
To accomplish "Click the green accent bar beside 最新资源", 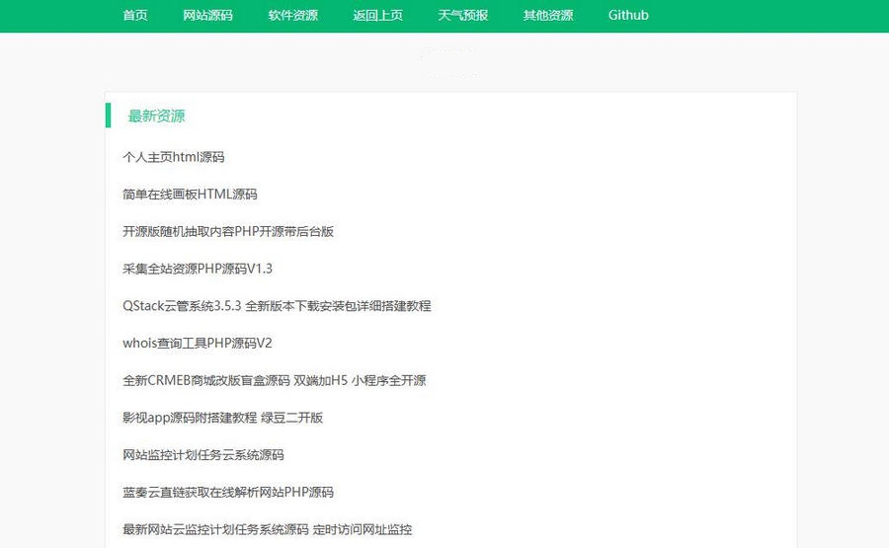I will point(108,115).
